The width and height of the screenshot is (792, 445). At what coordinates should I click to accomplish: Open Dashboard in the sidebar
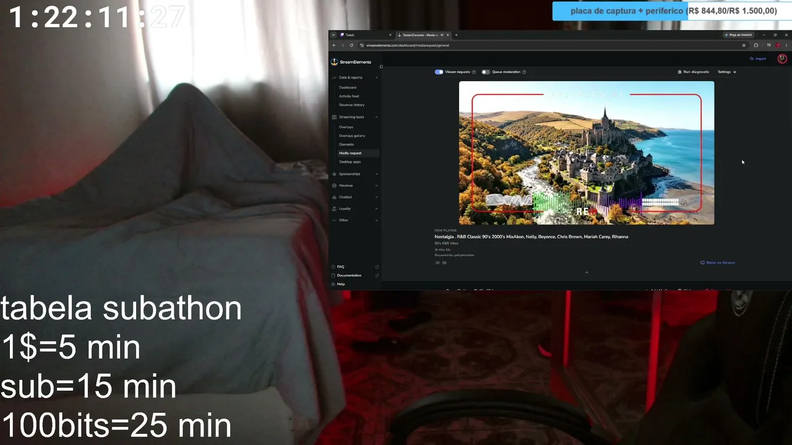coord(348,87)
